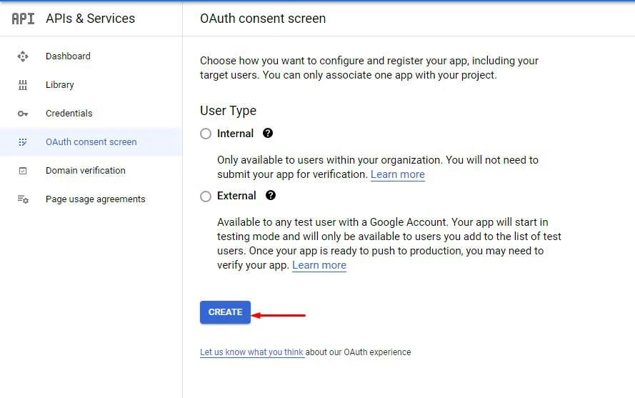Select the Internal user type
This screenshot has width=635, height=398.
[206, 134]
